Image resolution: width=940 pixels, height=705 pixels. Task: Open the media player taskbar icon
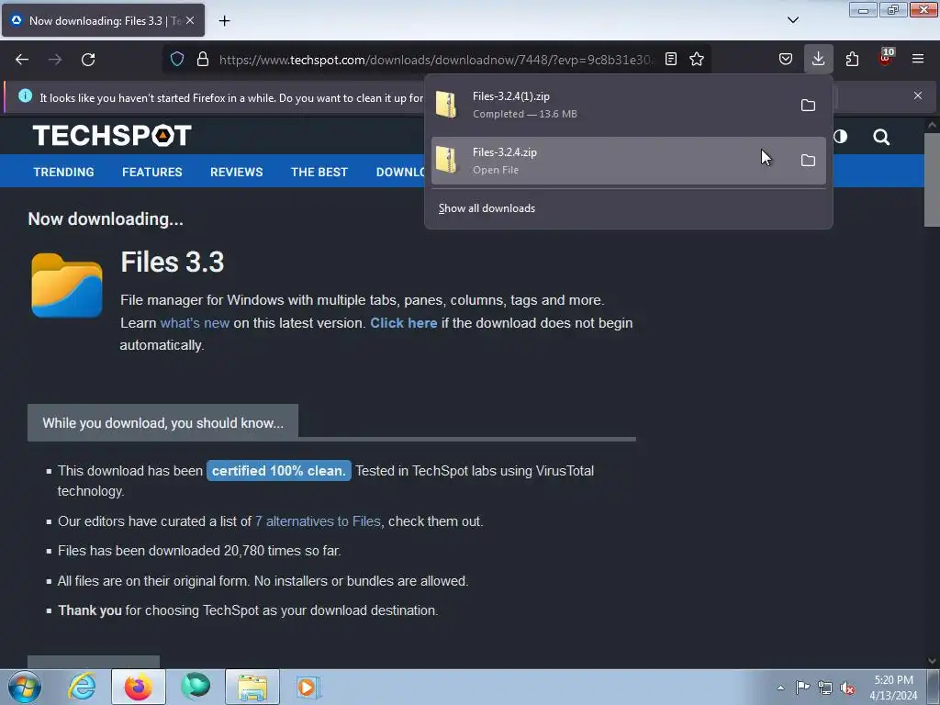308,687
